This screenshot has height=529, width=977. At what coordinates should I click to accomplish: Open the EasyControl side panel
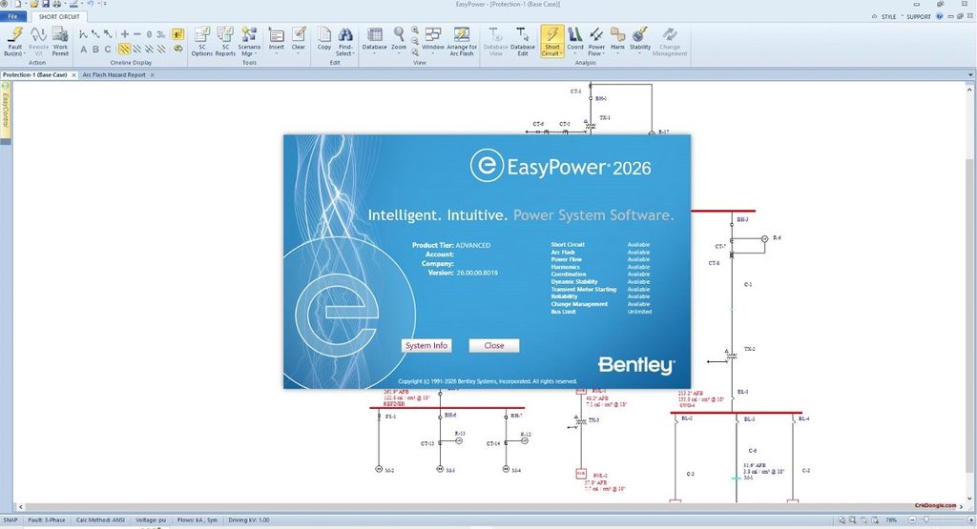point(5,111)
